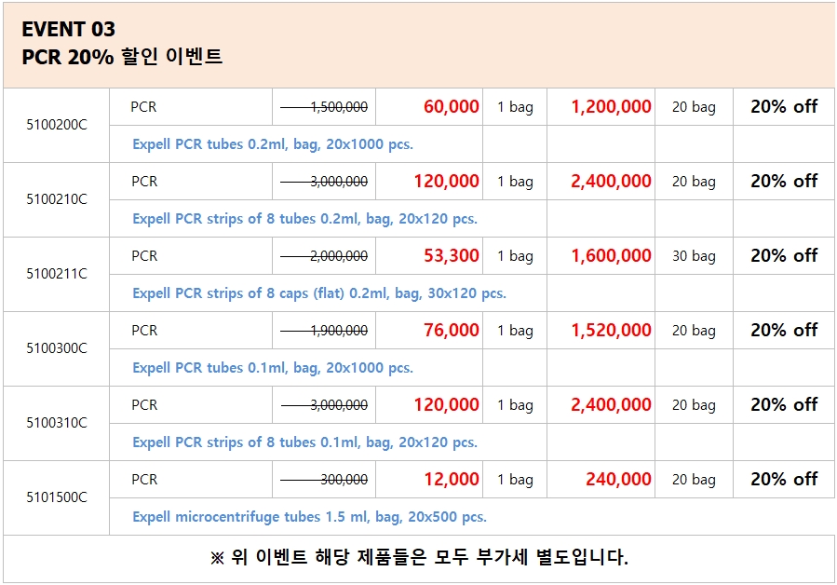Image resolution: width=837 pixels, height=585 pixels.
Task: Click product code 5100200C
Action: (57, 125)
